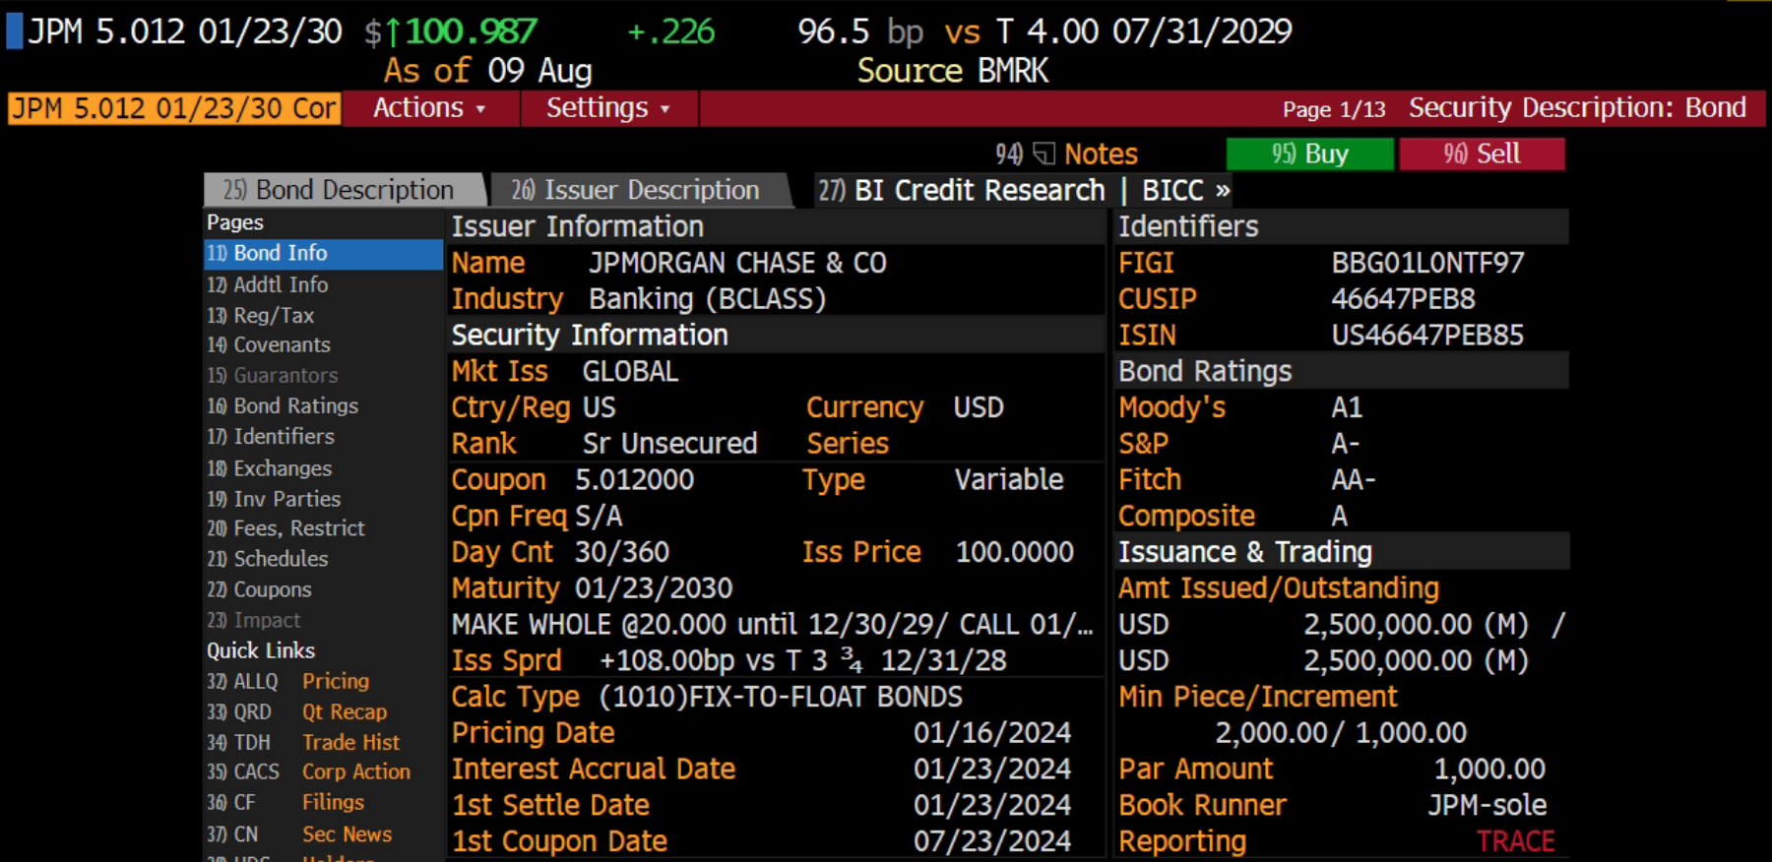Click the Composite rating A
The height and width of the screenshot is (862, 1772).
(x=1340, y=516)
